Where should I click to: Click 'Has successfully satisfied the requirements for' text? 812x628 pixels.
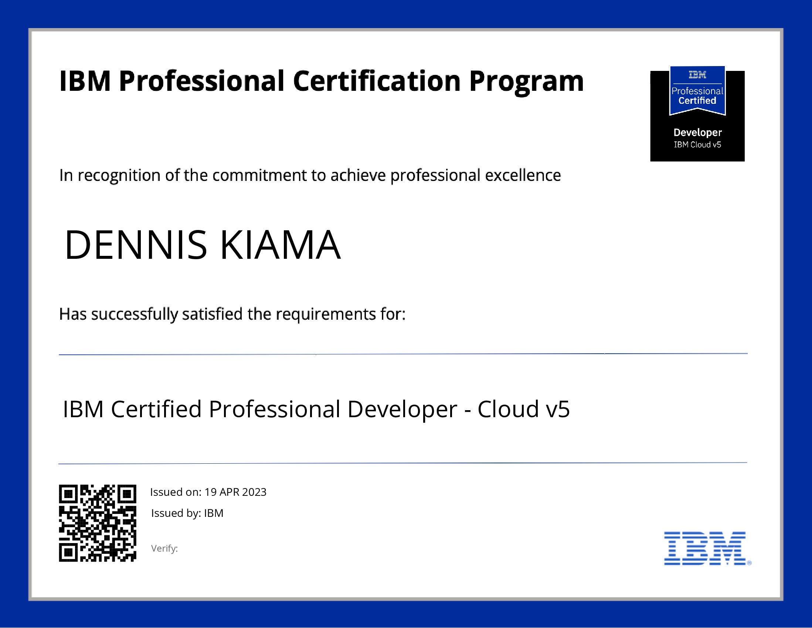coord(232,314)
